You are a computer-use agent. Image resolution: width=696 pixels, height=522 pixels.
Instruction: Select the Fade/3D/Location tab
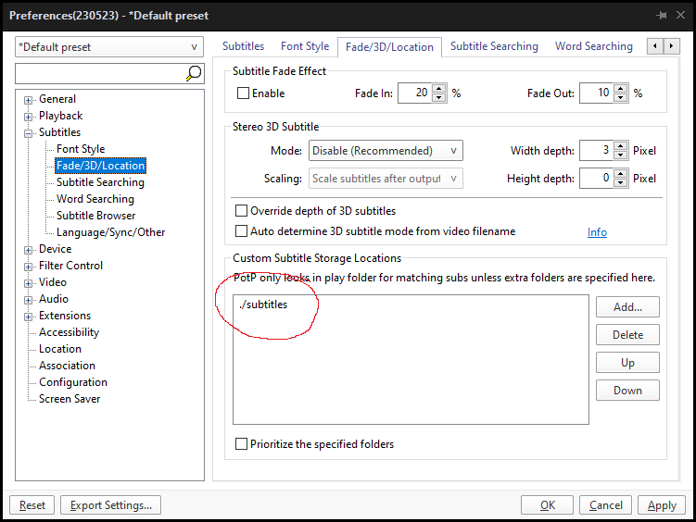(x=389, y=47)
